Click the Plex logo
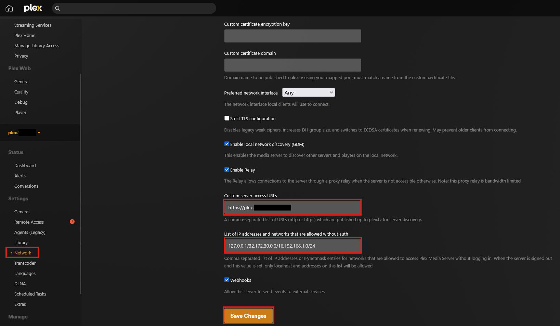 pos(33,8)
